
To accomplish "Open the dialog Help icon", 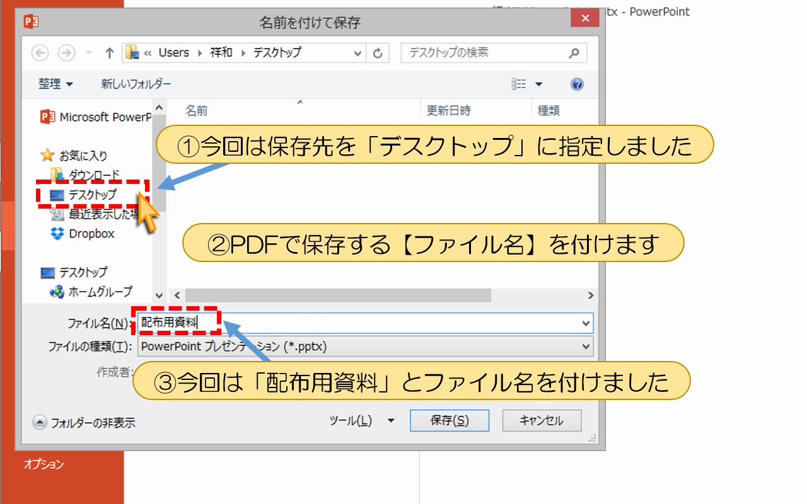I will click(577, 84).
